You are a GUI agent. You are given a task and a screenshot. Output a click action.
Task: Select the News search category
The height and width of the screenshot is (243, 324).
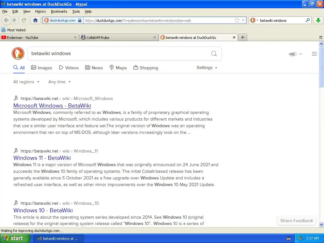pos(94,68)
